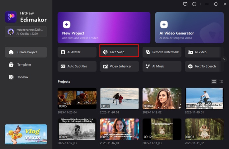Switch projects to list view
The width and height of the screenshot is (229, 149).
click(221, 81)
